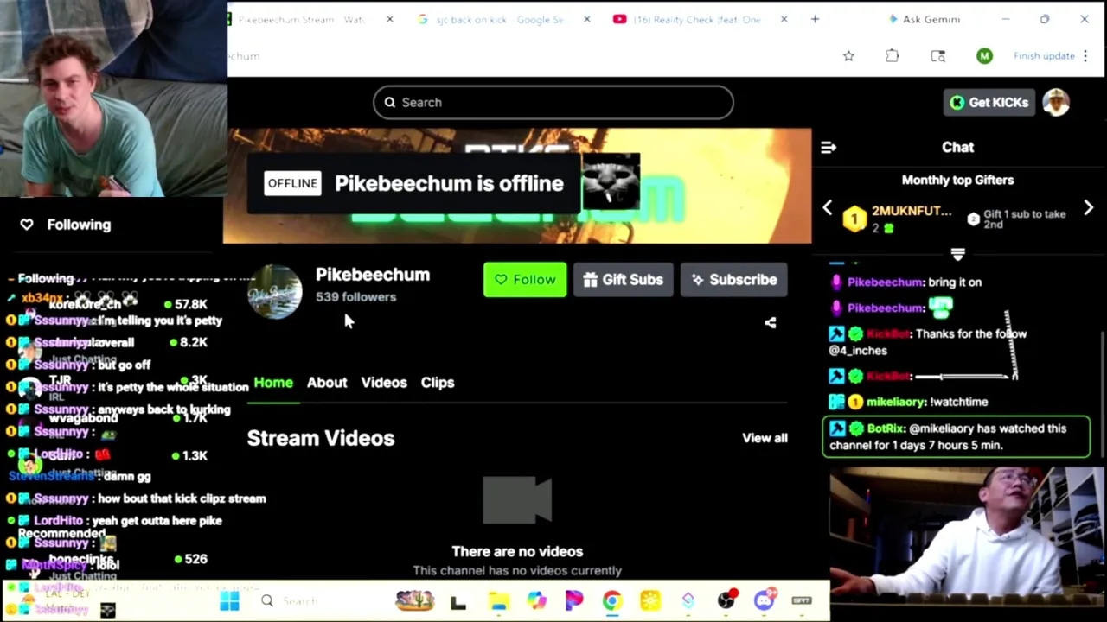This screenshot has height=622, width=1107.
Task: Open the Chrome extensions puzzle icon
Action: [x=892, y=56]
